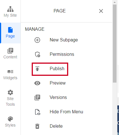Select the Preview menu text

point(58,83)
